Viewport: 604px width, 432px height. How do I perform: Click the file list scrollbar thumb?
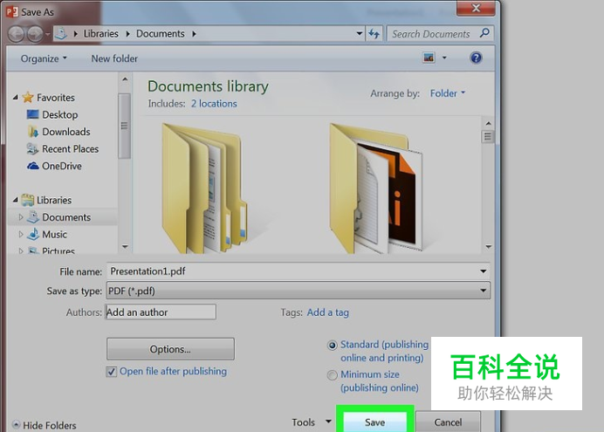[488, 136]
